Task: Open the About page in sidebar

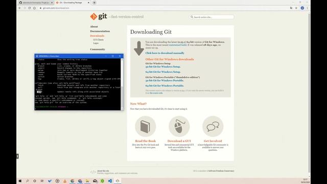Action: tap(94, 27)
